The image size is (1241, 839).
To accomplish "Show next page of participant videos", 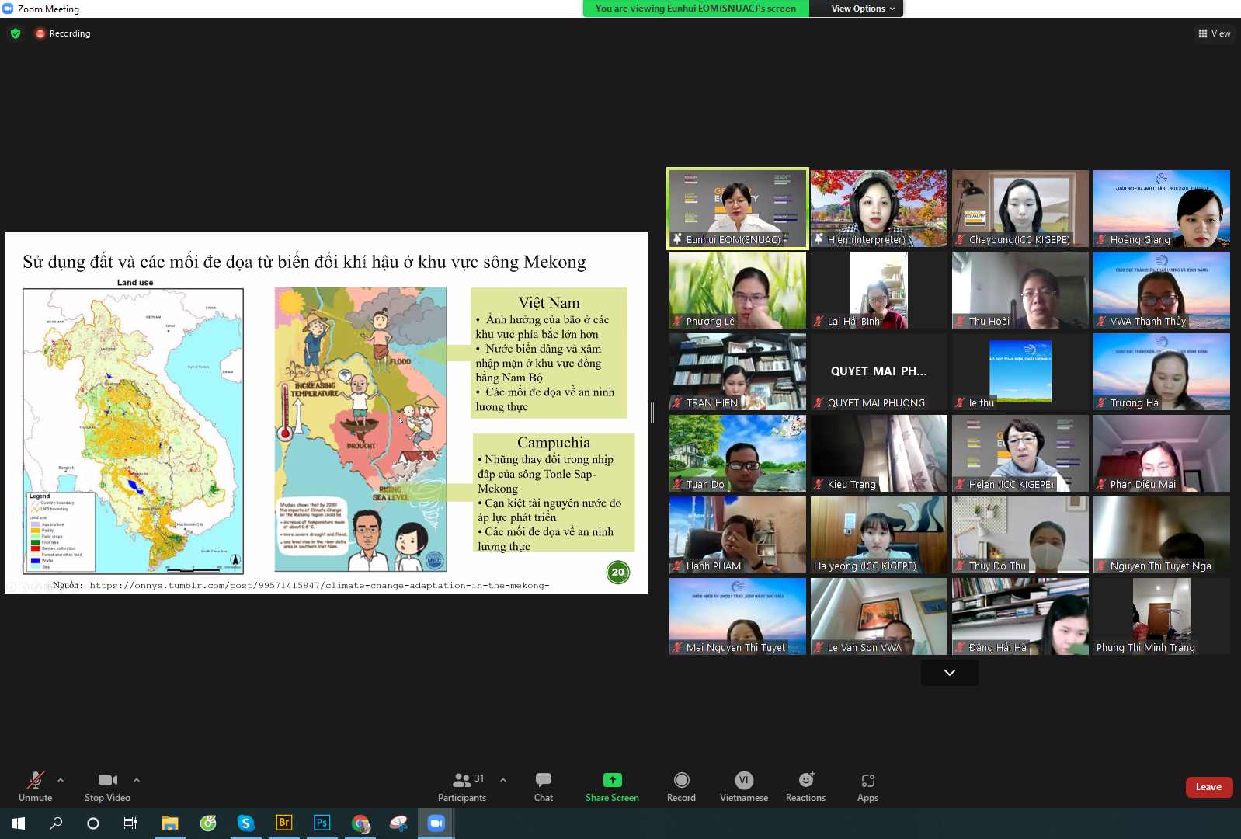I will [x=949, y=673].
